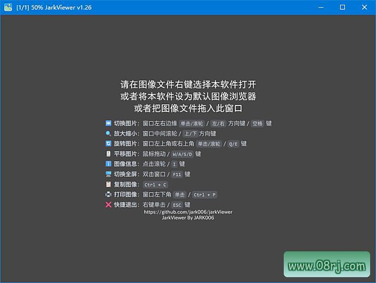Click the 空格 (space) key badge
The height and width of the screenshot is (283, 376).
(257, 124)
